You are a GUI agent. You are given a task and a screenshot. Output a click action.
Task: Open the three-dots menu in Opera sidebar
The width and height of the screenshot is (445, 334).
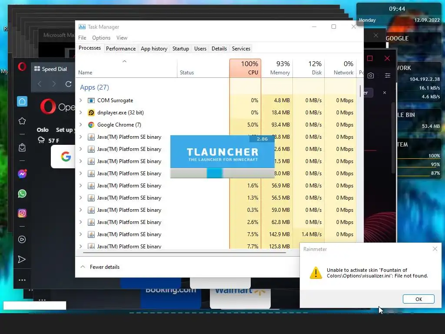22,280
